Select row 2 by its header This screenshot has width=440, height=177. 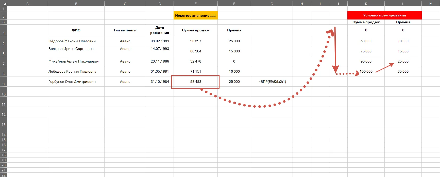coord(4,15)
